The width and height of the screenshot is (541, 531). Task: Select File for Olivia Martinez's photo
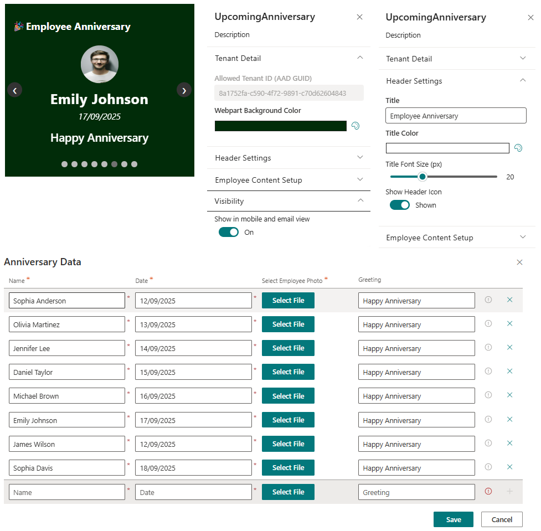click(x=288, y=324)
